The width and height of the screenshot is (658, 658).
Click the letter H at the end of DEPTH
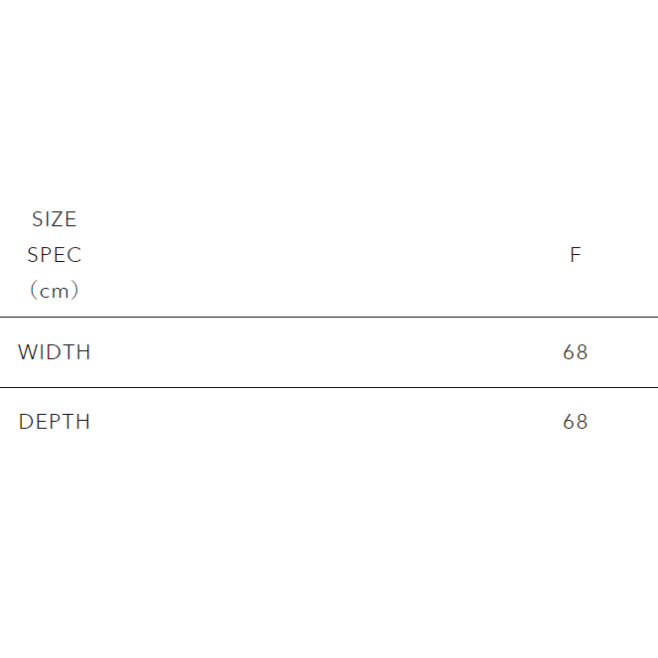pos(83,422)
